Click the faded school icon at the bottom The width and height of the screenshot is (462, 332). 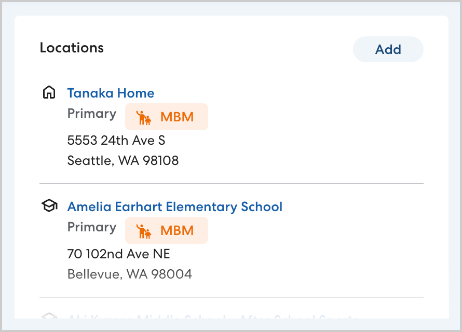[49, 316]
